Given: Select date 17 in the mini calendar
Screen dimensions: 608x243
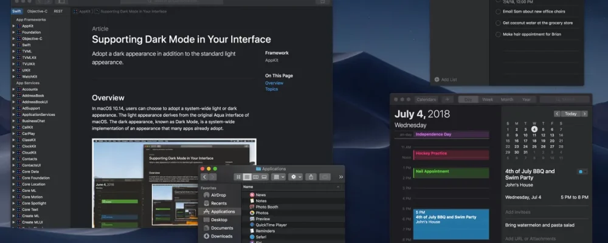Looking at the screenshot, I should (x=525, y=141).
